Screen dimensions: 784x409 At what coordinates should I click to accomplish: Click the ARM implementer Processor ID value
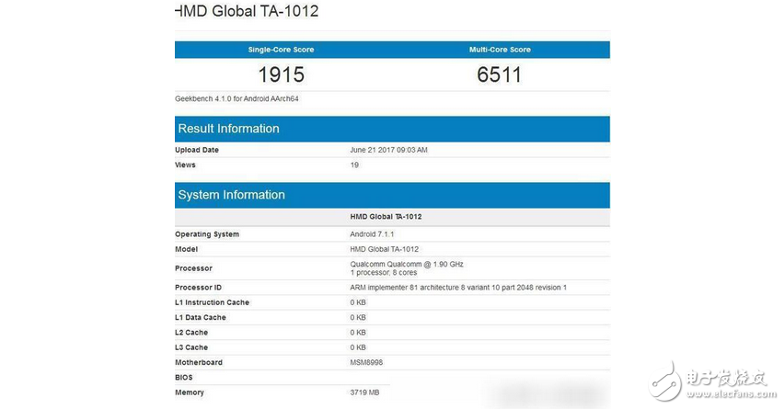(x=457, y=288)
